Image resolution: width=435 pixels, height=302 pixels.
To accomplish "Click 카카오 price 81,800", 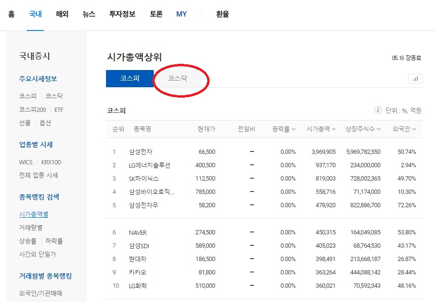I will coord(207,272).
